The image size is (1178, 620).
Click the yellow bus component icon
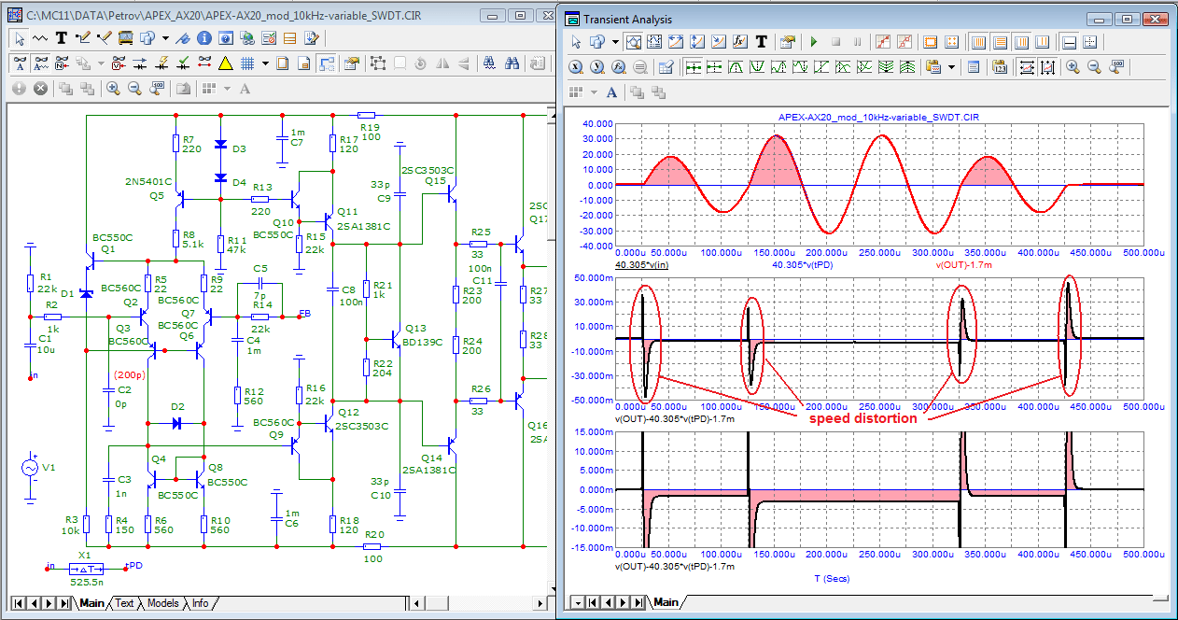tap(126, 38)
